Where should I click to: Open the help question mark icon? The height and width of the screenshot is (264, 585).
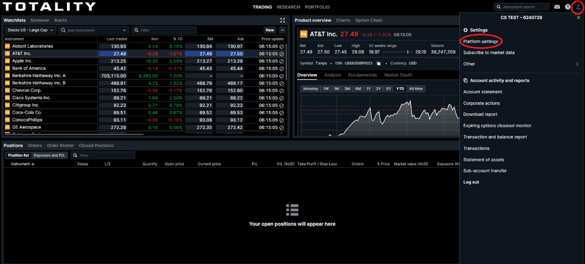[x=568, y=7]
